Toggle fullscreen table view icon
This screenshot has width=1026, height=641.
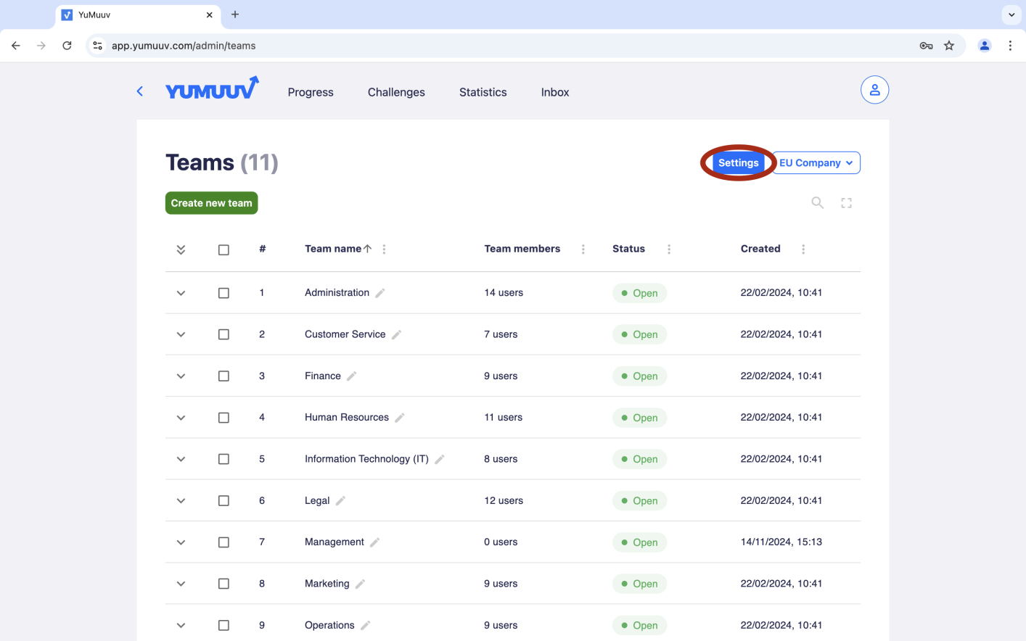(x=846, y=203)
